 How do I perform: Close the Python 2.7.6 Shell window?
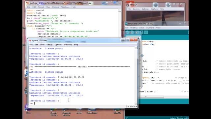134,40
